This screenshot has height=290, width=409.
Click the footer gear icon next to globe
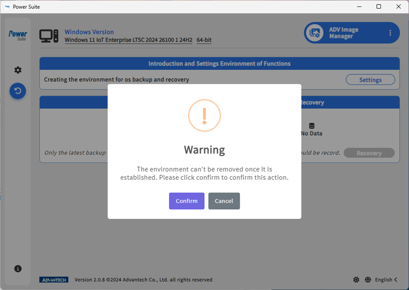click(356, 280)
